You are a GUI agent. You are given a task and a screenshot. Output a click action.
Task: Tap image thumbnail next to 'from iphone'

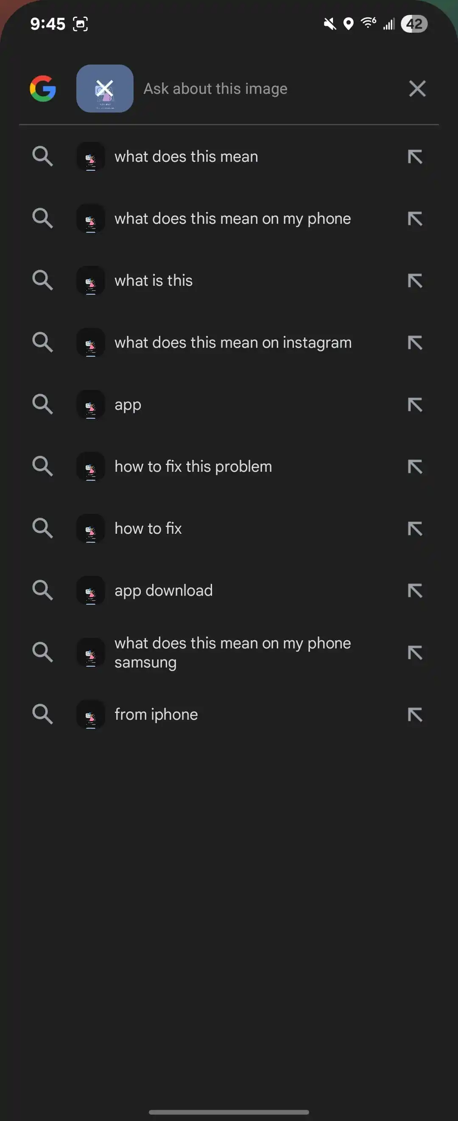[90, 715]
